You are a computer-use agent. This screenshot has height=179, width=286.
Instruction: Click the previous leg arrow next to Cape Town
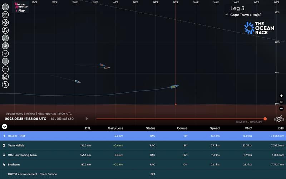click(x=226, y=14)
